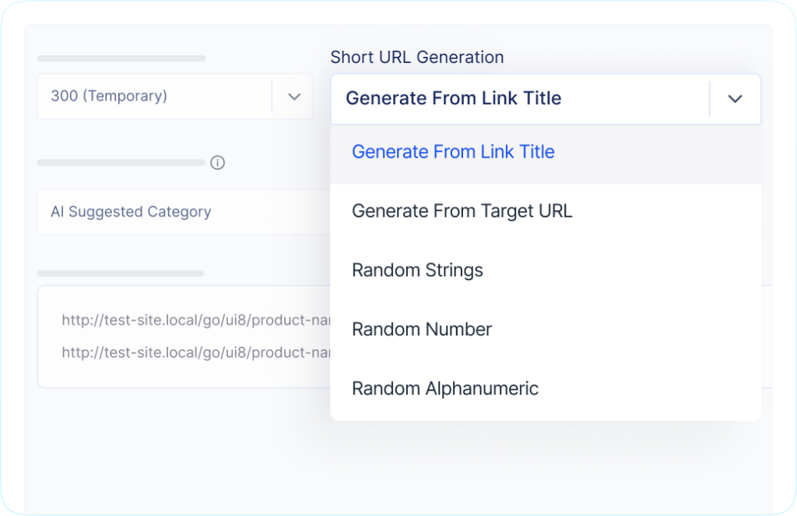
Task: Choose Random Number from the list
Action: [421, 329]
